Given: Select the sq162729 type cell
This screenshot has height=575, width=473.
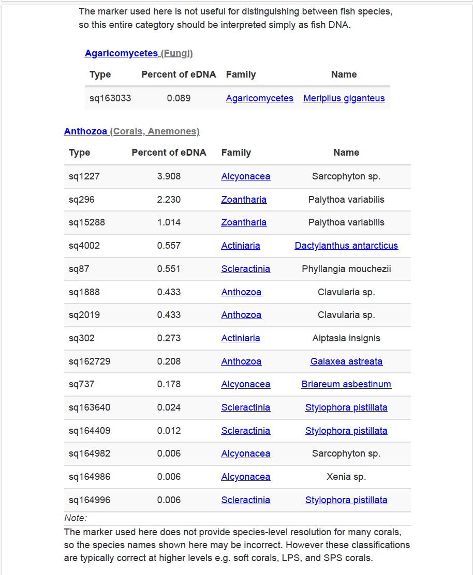Looking at the screenshot, I should (90, 361).
